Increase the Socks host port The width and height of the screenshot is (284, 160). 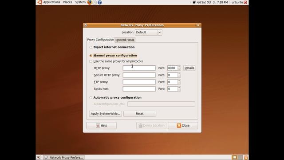179,88
